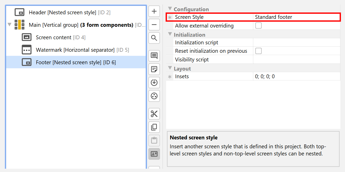Click the speech bubble comment icon
The width and height of the screenshot is (345, 172).
(x=154, y=56)
